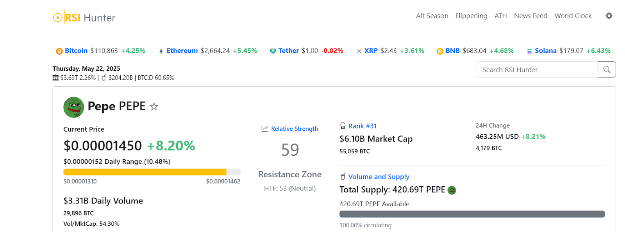Click the XRP icon in ticker
Image resolution: width=625 pixels, height=232 pixels.
(359, 51)
